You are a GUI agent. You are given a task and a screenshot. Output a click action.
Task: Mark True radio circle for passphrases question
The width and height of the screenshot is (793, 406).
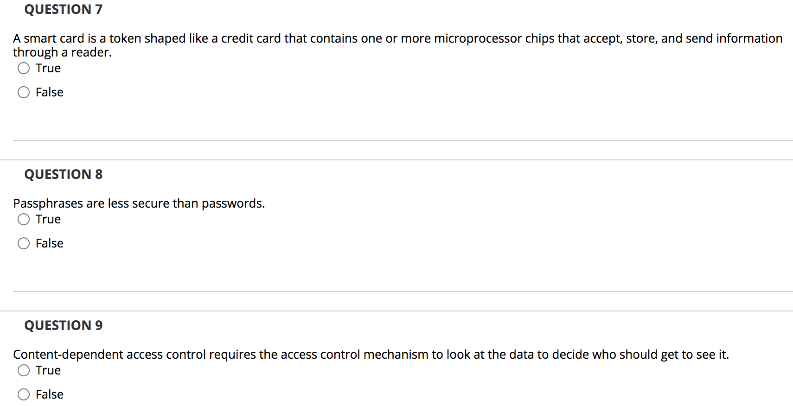[24, 220]
